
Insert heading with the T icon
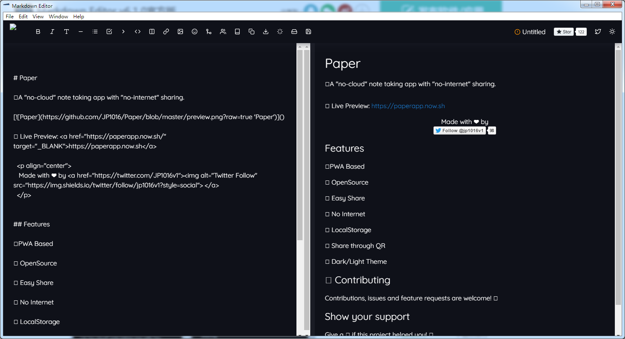pyautogui.click(x=66, y=32)
